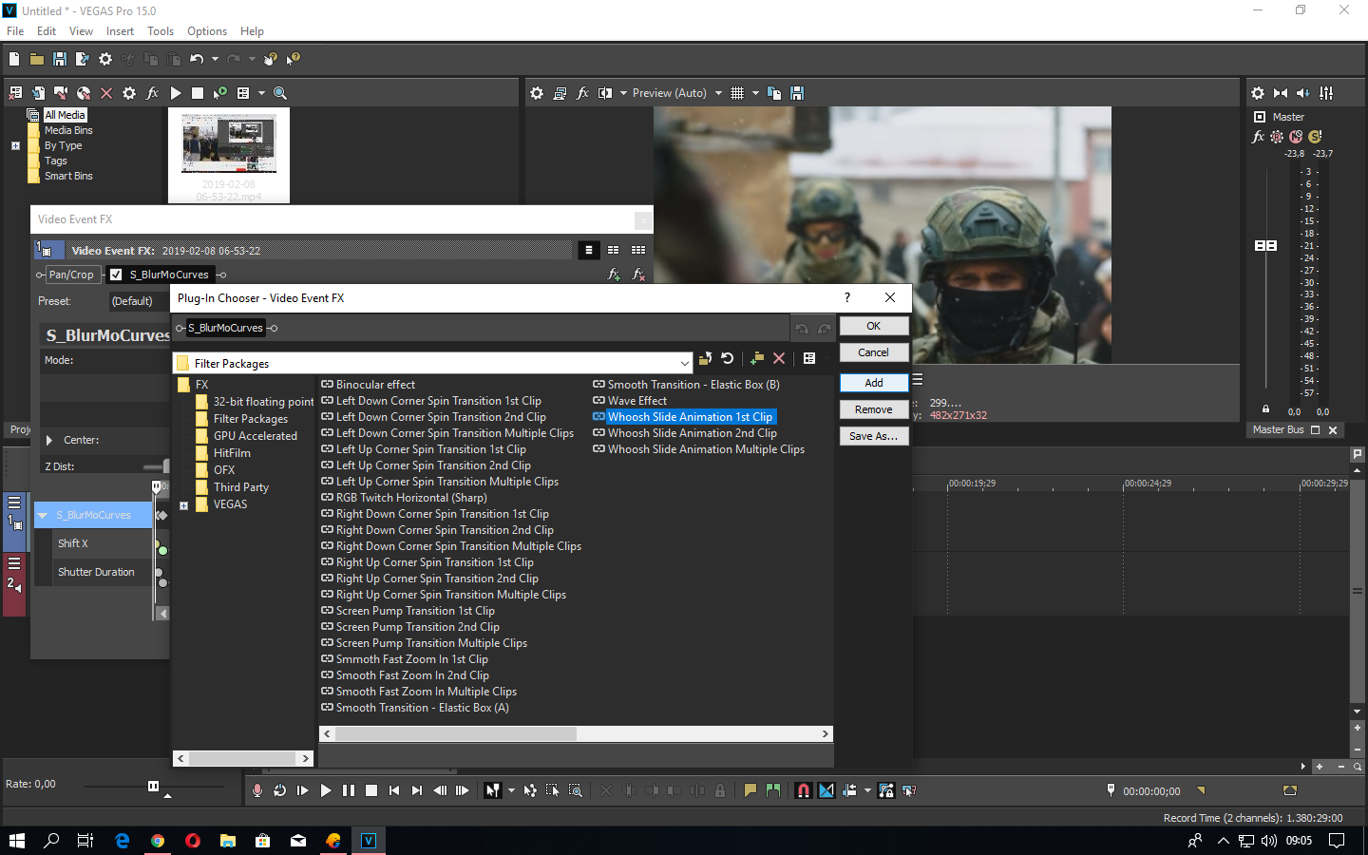Click Remove in Plug-In Chooser
The width and height of the screenshot is (1368, 855).
[x=874, y=409]
